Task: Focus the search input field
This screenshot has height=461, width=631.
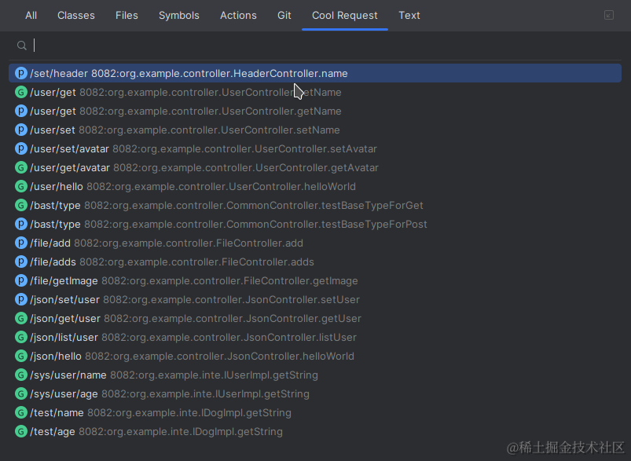Action: click(322, 46)
